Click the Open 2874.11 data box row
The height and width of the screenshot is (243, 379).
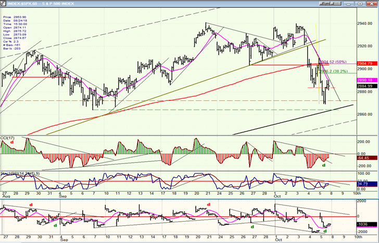pyautogui.click(x=15, y=28)
